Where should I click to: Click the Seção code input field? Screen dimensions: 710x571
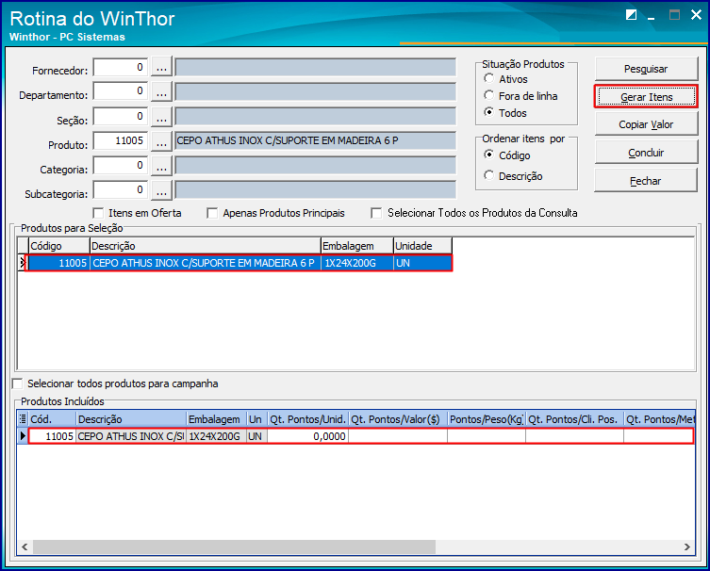121,117
